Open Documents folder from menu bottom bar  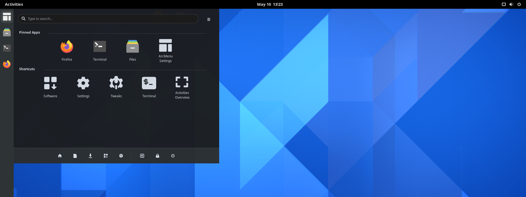75,156
